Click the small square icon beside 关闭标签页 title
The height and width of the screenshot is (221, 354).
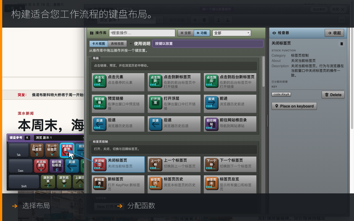[342, 44]
